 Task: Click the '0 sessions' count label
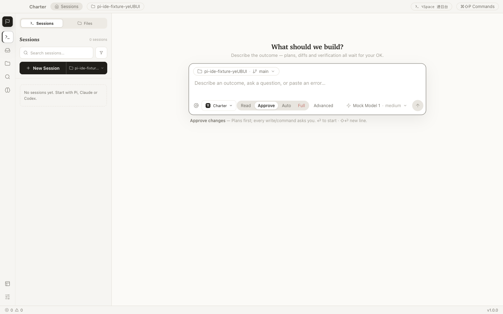pyautogui.click(x=98, y=39)
